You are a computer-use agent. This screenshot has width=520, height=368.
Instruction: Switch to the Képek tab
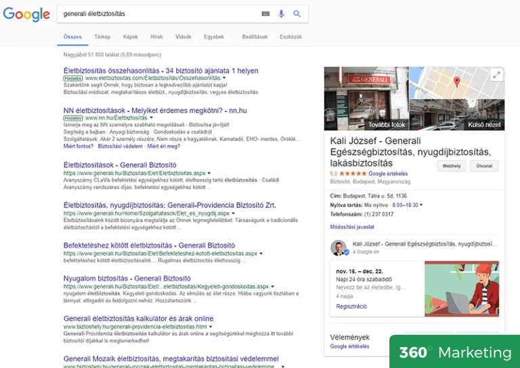pos(130,37)
